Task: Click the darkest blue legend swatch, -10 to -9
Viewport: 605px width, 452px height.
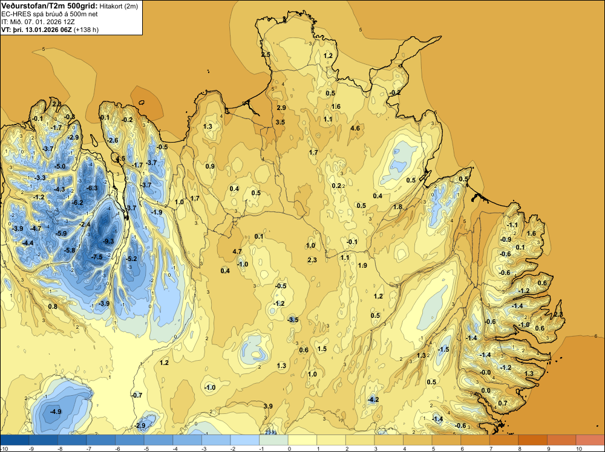Action: [x=15, y=440]
